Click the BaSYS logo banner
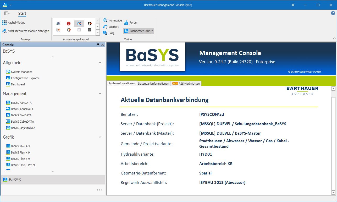The image size is (337, 202). point(152,57)
